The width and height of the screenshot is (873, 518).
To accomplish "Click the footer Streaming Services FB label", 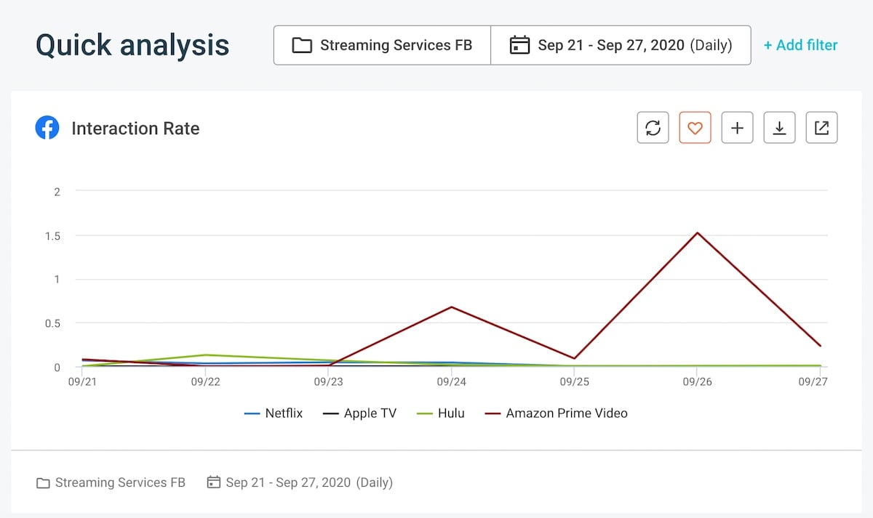I will tap(120, 482).
